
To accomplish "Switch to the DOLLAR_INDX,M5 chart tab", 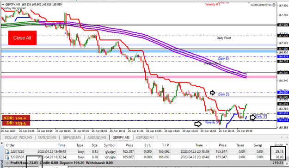I will tap(18, 137).
